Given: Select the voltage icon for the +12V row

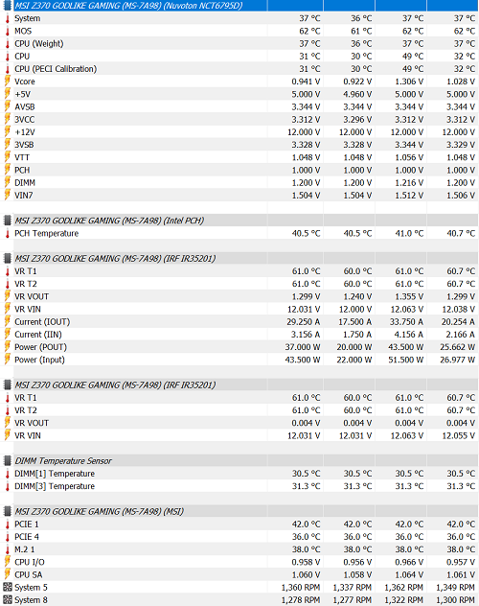Looking at the screenshot, I should [7, 131].
